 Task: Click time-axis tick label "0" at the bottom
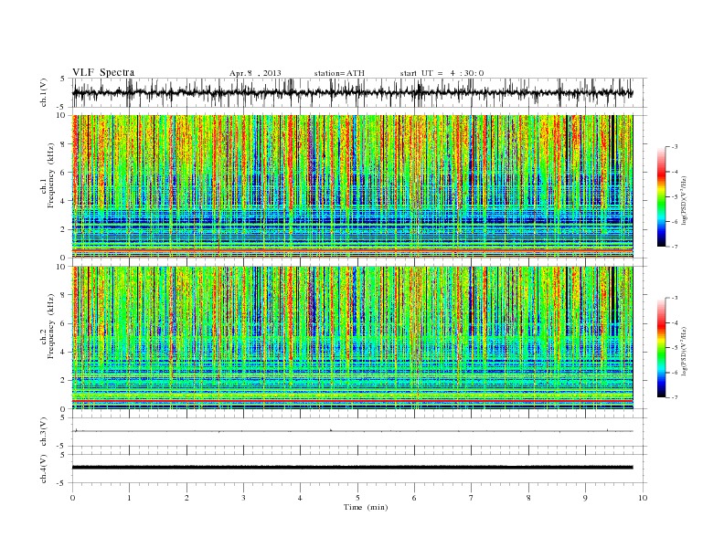tap(72, 498)
